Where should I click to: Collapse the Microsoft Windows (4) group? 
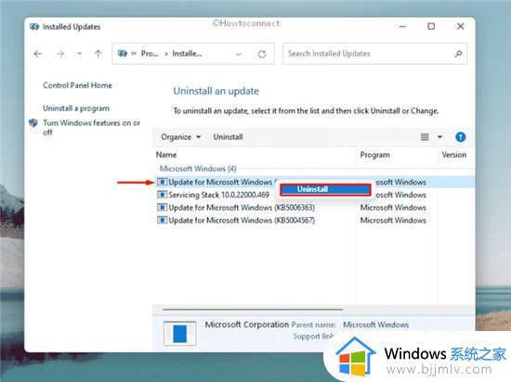(x=198, y=169)
